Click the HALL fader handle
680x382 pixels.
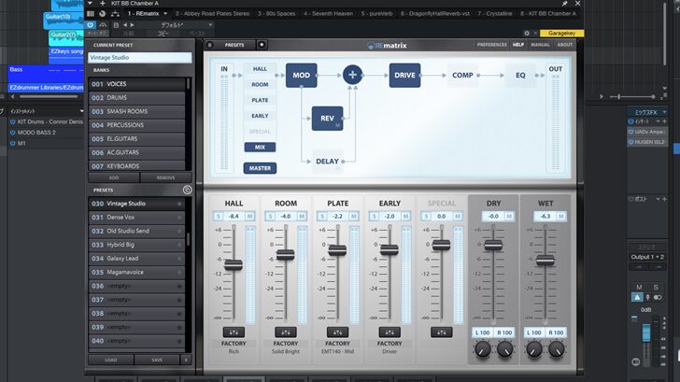pos(234,265)
